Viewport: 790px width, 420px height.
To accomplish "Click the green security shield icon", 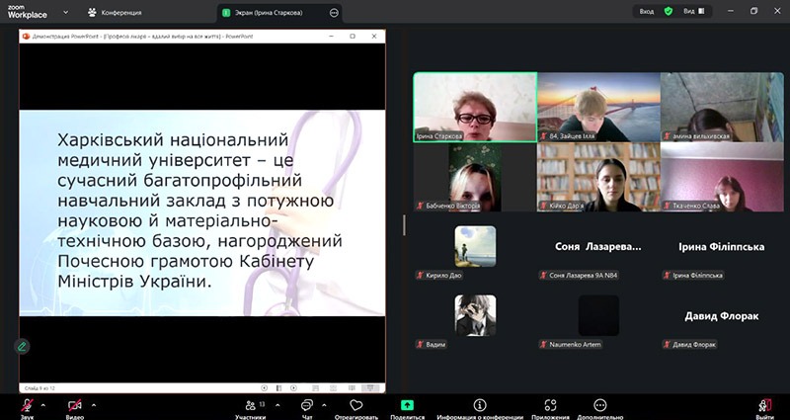I will 669,12.
